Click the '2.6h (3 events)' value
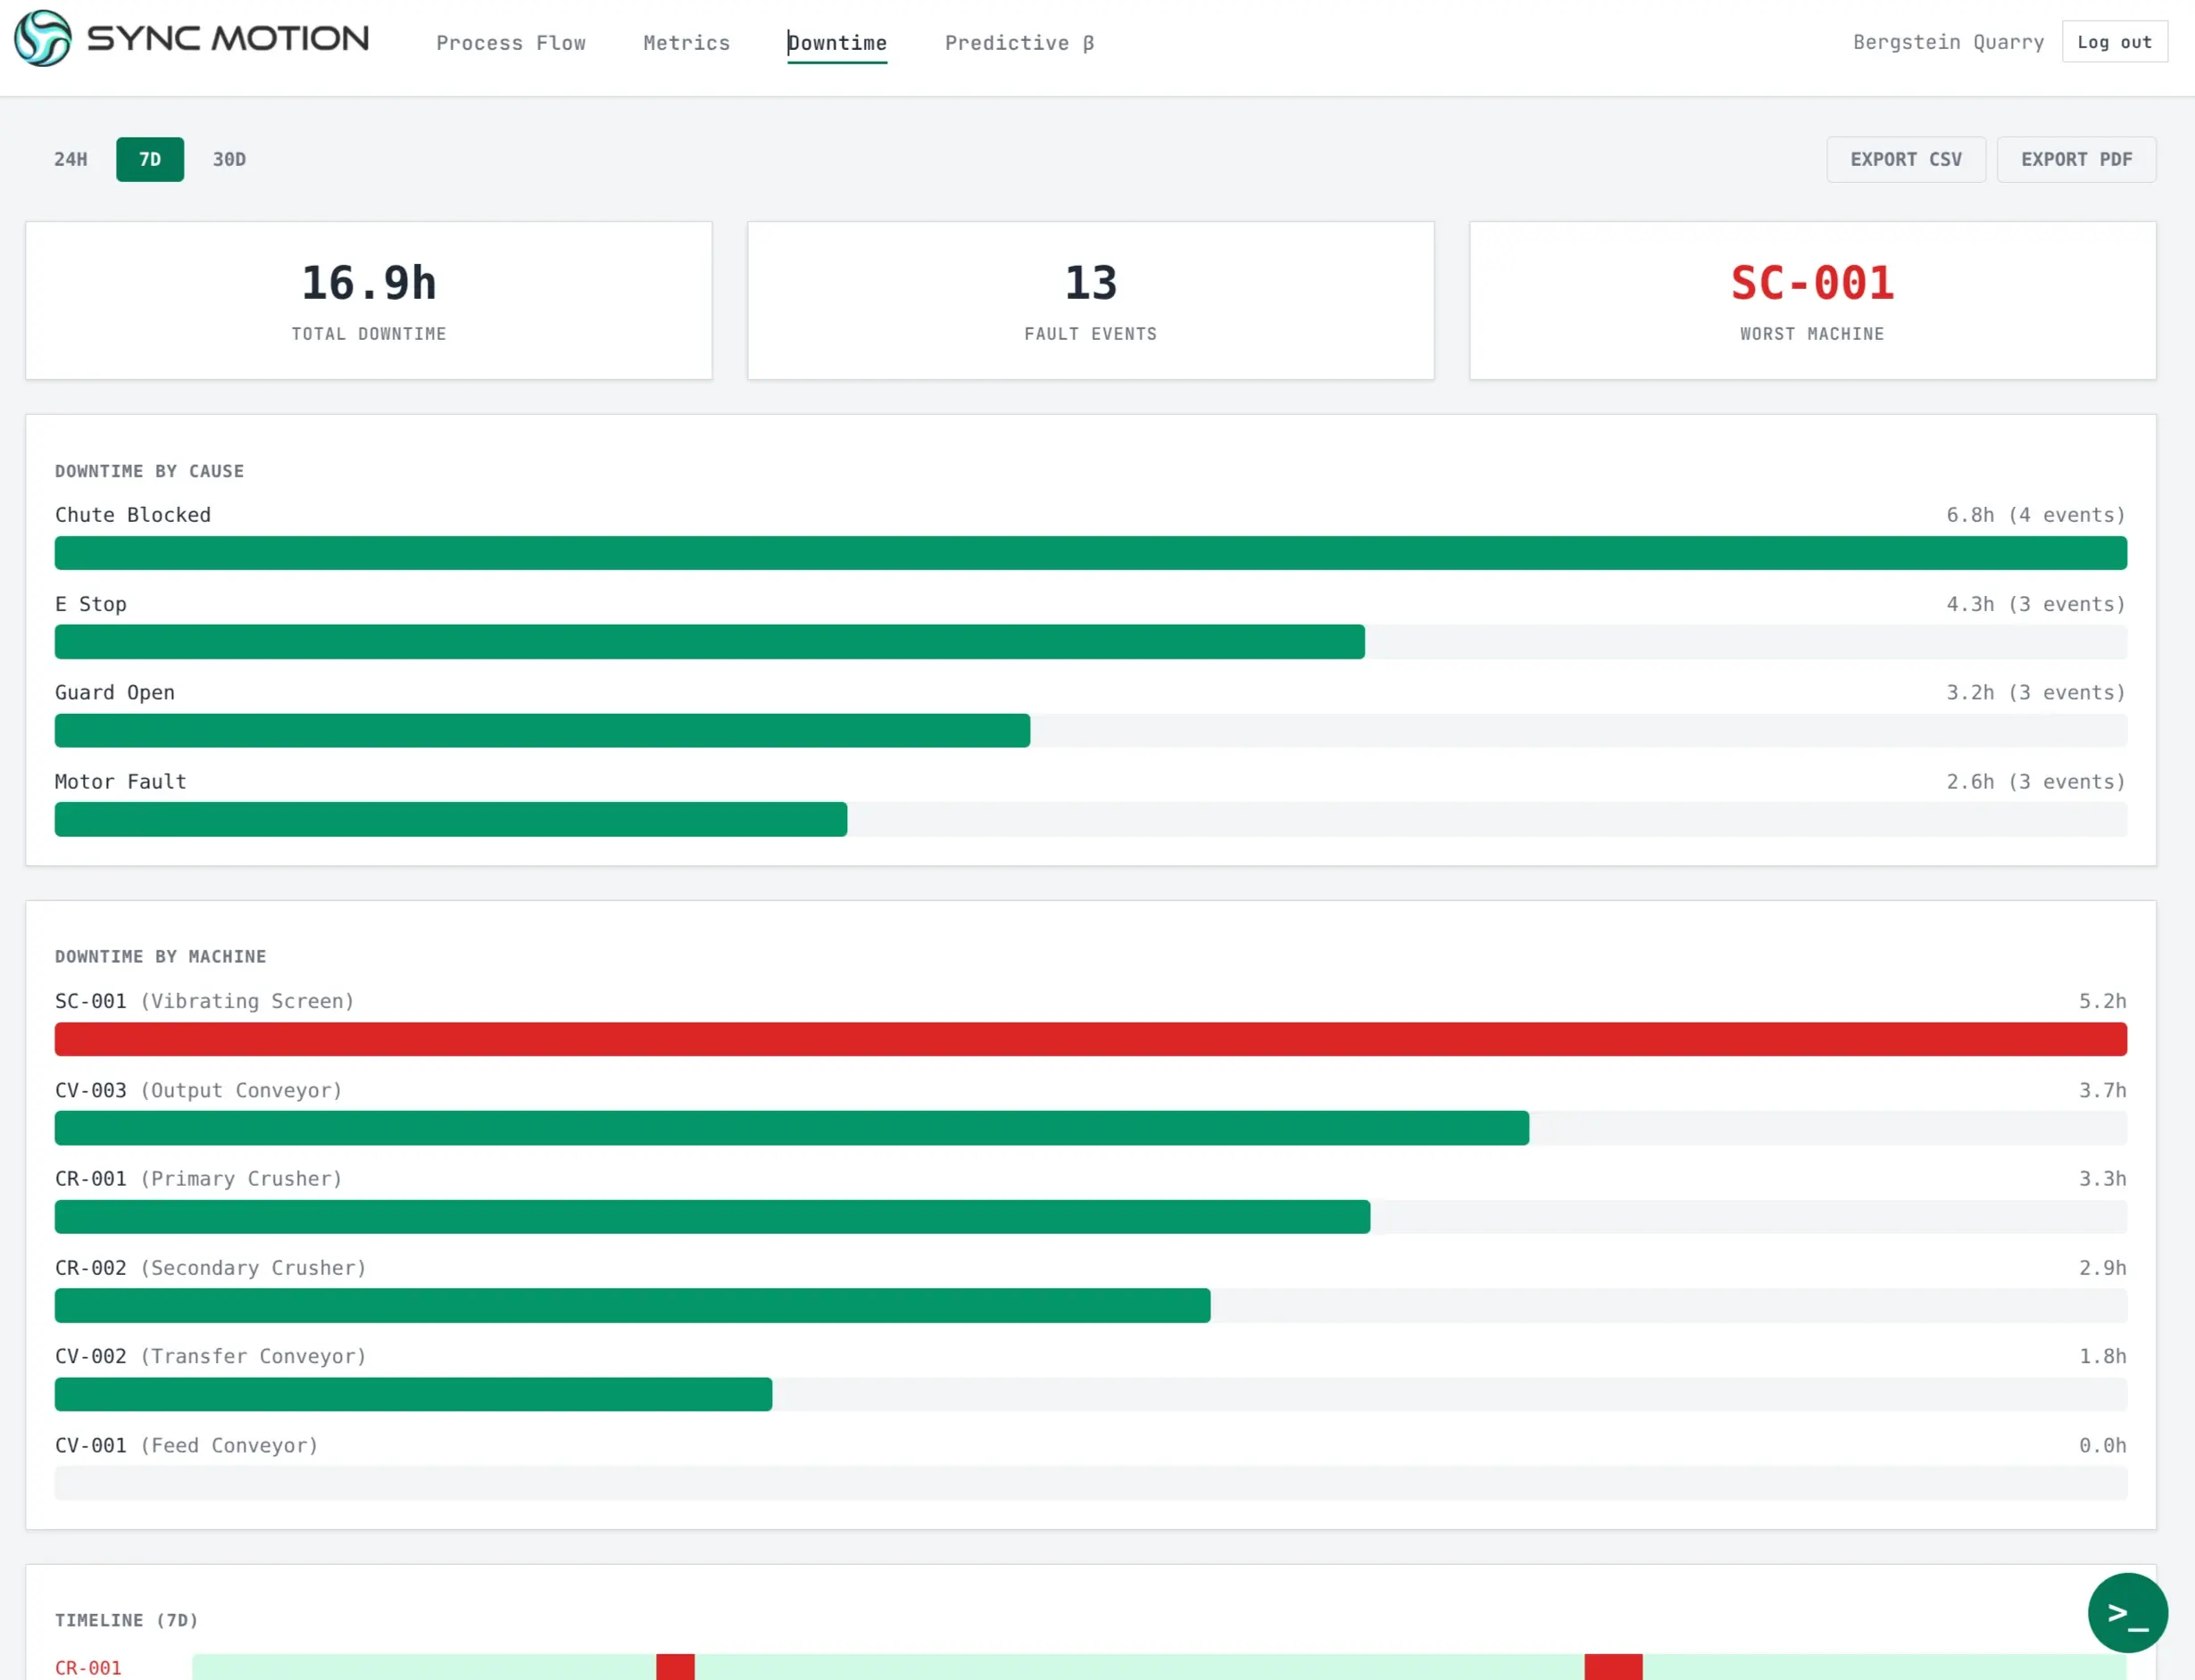2195x1680 pixels. (2036, 781)
